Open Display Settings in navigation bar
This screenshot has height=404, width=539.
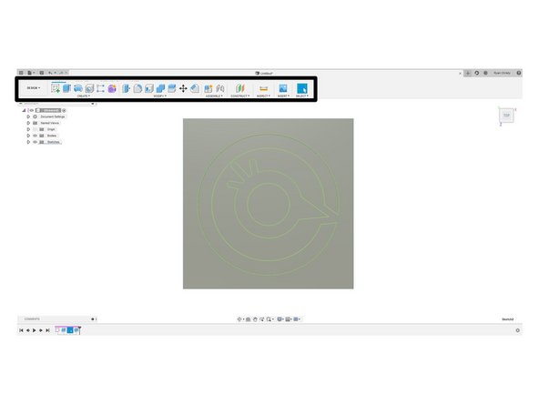pyautogui.click(x=280, y=319)
